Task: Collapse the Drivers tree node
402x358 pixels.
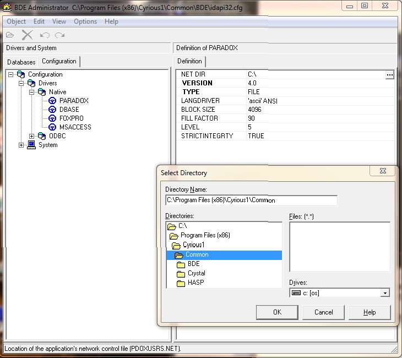Action: pos(21,83)
